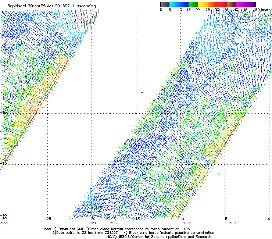The height and width of the screenshot is (239, 272).
Task: Click the '10' label under the color bar
Action: coord(180,10)
